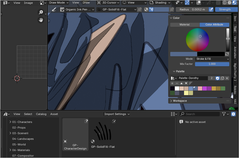This screenshot has height=158, width=239.
Task: Click the asset browser Search field
Action: [x=200, y=114]
